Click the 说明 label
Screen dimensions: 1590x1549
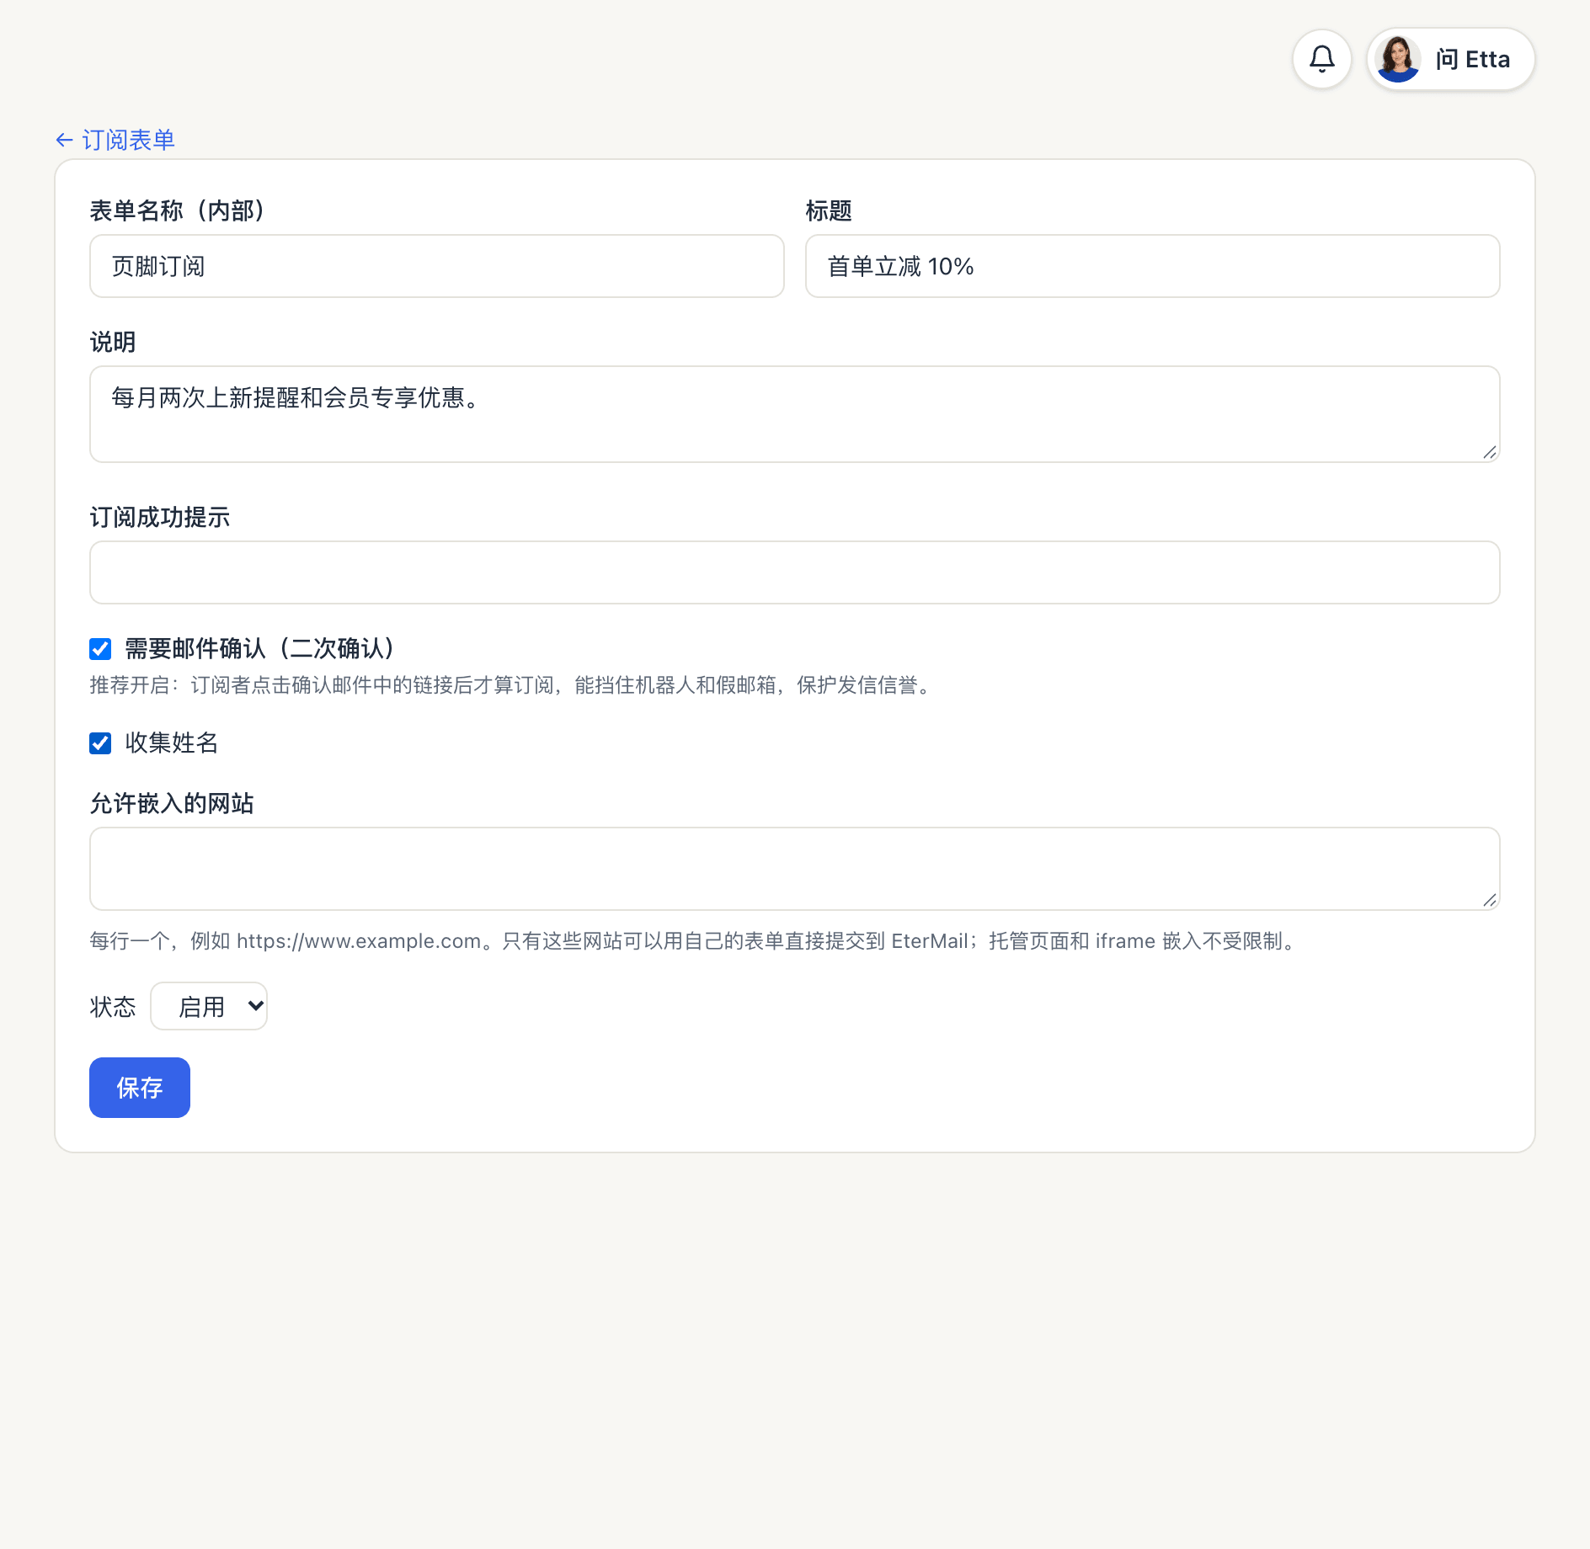(113, 342)
